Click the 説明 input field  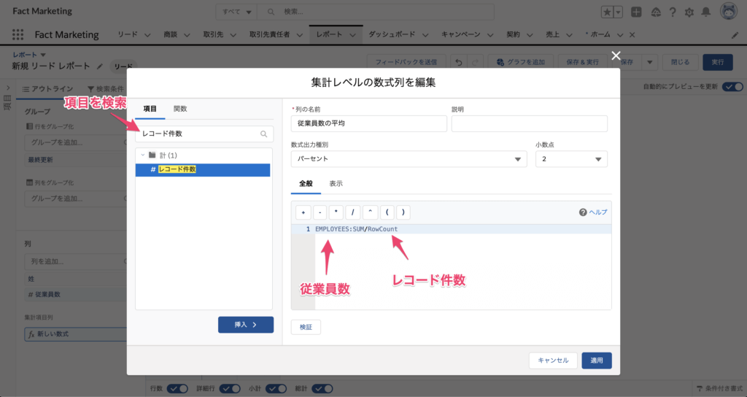[x=530, y=123]
